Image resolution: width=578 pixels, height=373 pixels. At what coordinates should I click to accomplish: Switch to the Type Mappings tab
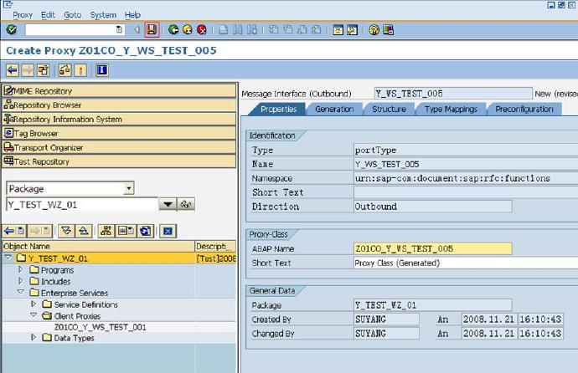(451, 110)
